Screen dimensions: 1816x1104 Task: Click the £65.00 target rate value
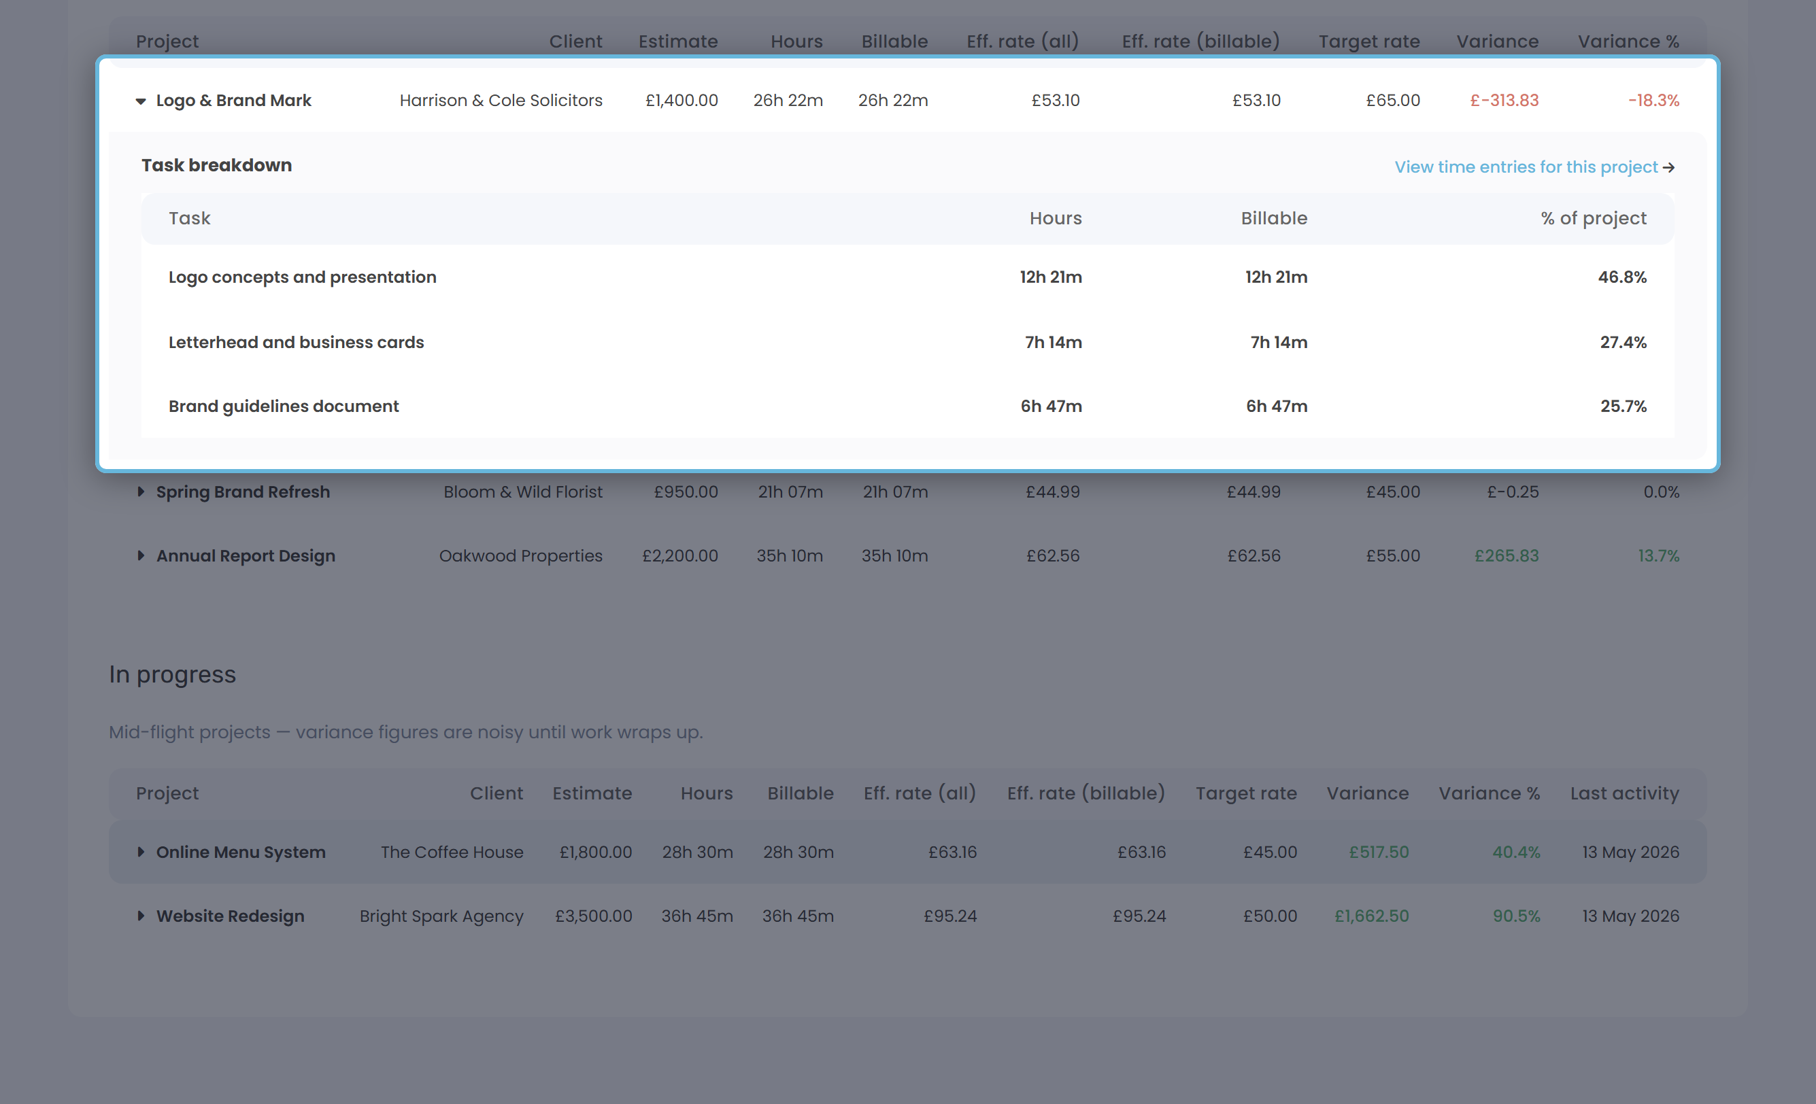coord(1393,100)
